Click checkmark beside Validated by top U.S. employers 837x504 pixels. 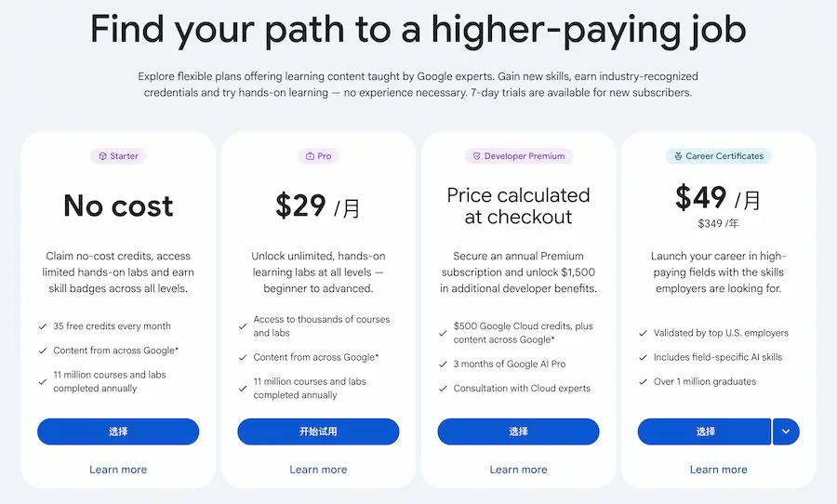tap(644, 333)
